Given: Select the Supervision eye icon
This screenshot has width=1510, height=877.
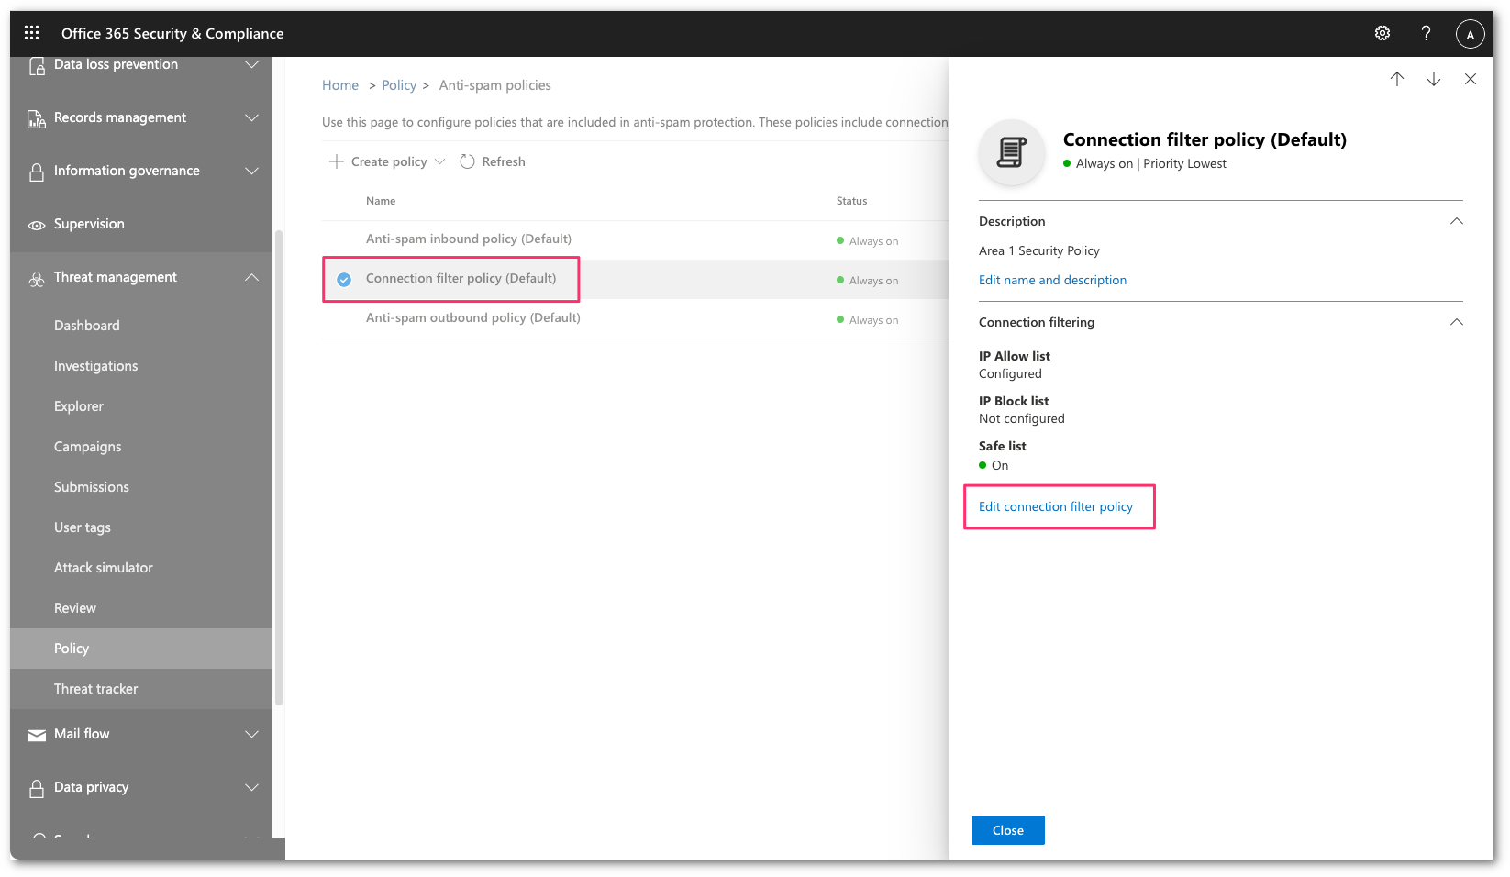Looking at the screenshot, I should click(x=36, y=224).
